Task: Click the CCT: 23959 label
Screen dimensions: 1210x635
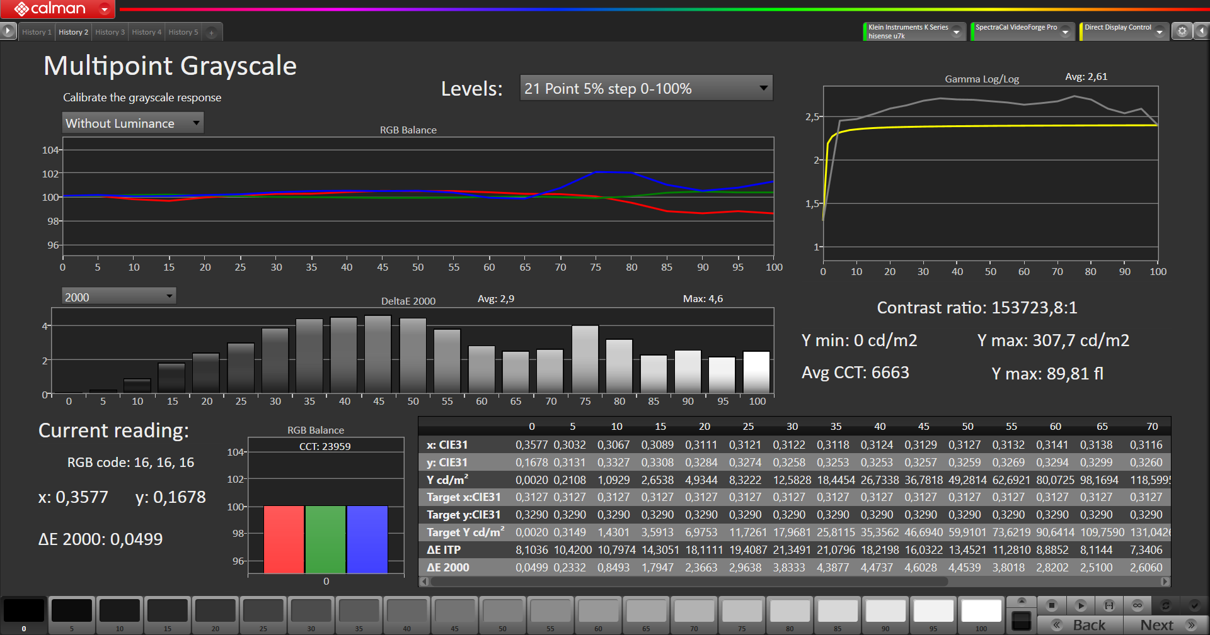Action: [325, 446]
